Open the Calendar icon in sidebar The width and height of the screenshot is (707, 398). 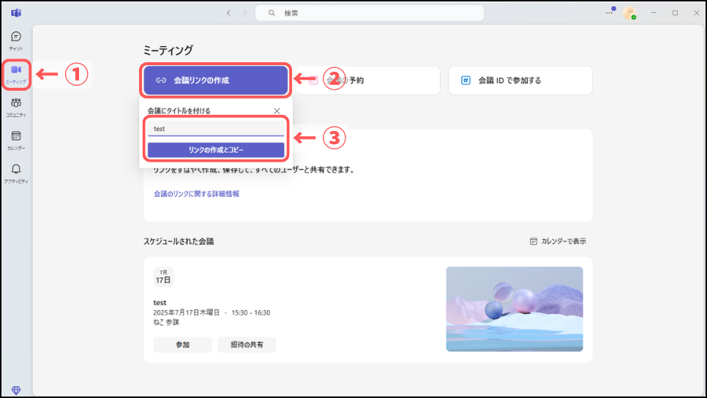point(16,140)
